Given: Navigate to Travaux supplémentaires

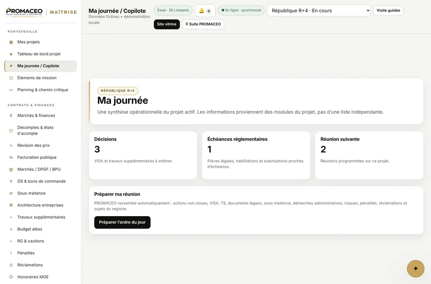Looking at the screenshot, I should (x=41, y=218).
